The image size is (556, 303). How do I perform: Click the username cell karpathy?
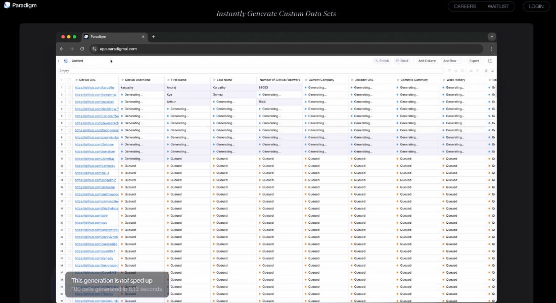click(142, 87)
